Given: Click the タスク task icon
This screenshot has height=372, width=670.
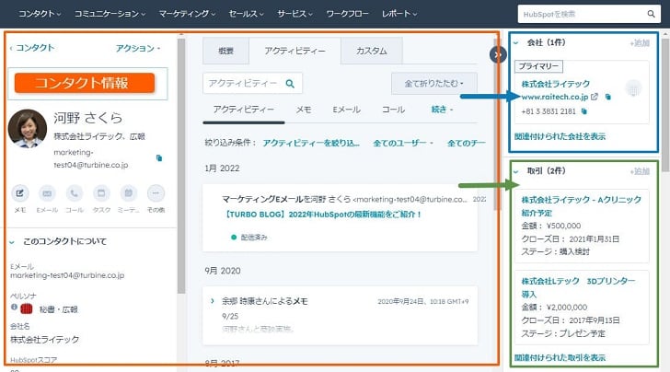Looking at the screenshot, I should (x=101, y=193).
